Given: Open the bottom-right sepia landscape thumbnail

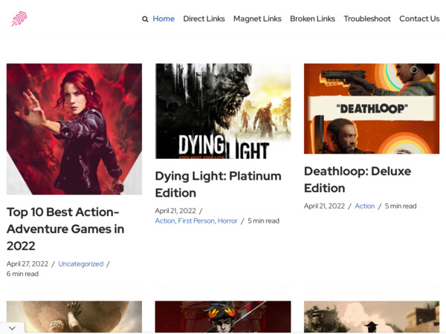Looking at the screenshot, I should point(372,317).
